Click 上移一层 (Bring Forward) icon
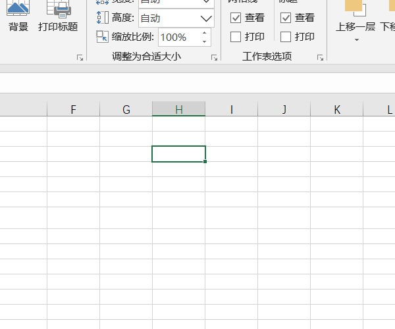Viewport: 395px width, 329px height. [x=355, y=8]
